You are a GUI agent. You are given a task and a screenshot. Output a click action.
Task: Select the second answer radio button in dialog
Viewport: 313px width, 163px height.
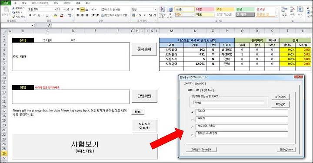click(x=193, y=120)
